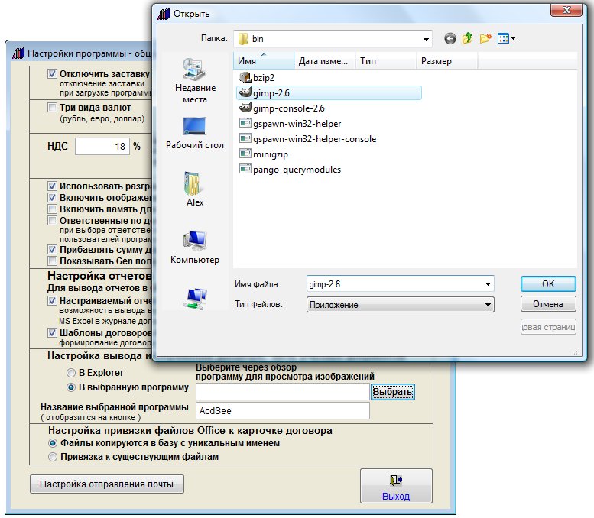The height and width of the screenshot is (518, 594).
Task: Sort files by Тип column header
Action: coord(385,61)
